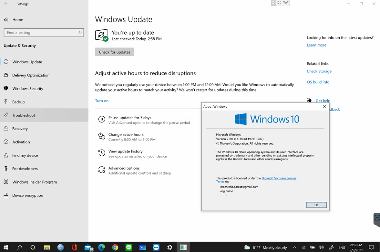The width and height of the screenshot is (380, 252).
Task: Click the grid icon at top toolbar
Action: click(274, 3)
